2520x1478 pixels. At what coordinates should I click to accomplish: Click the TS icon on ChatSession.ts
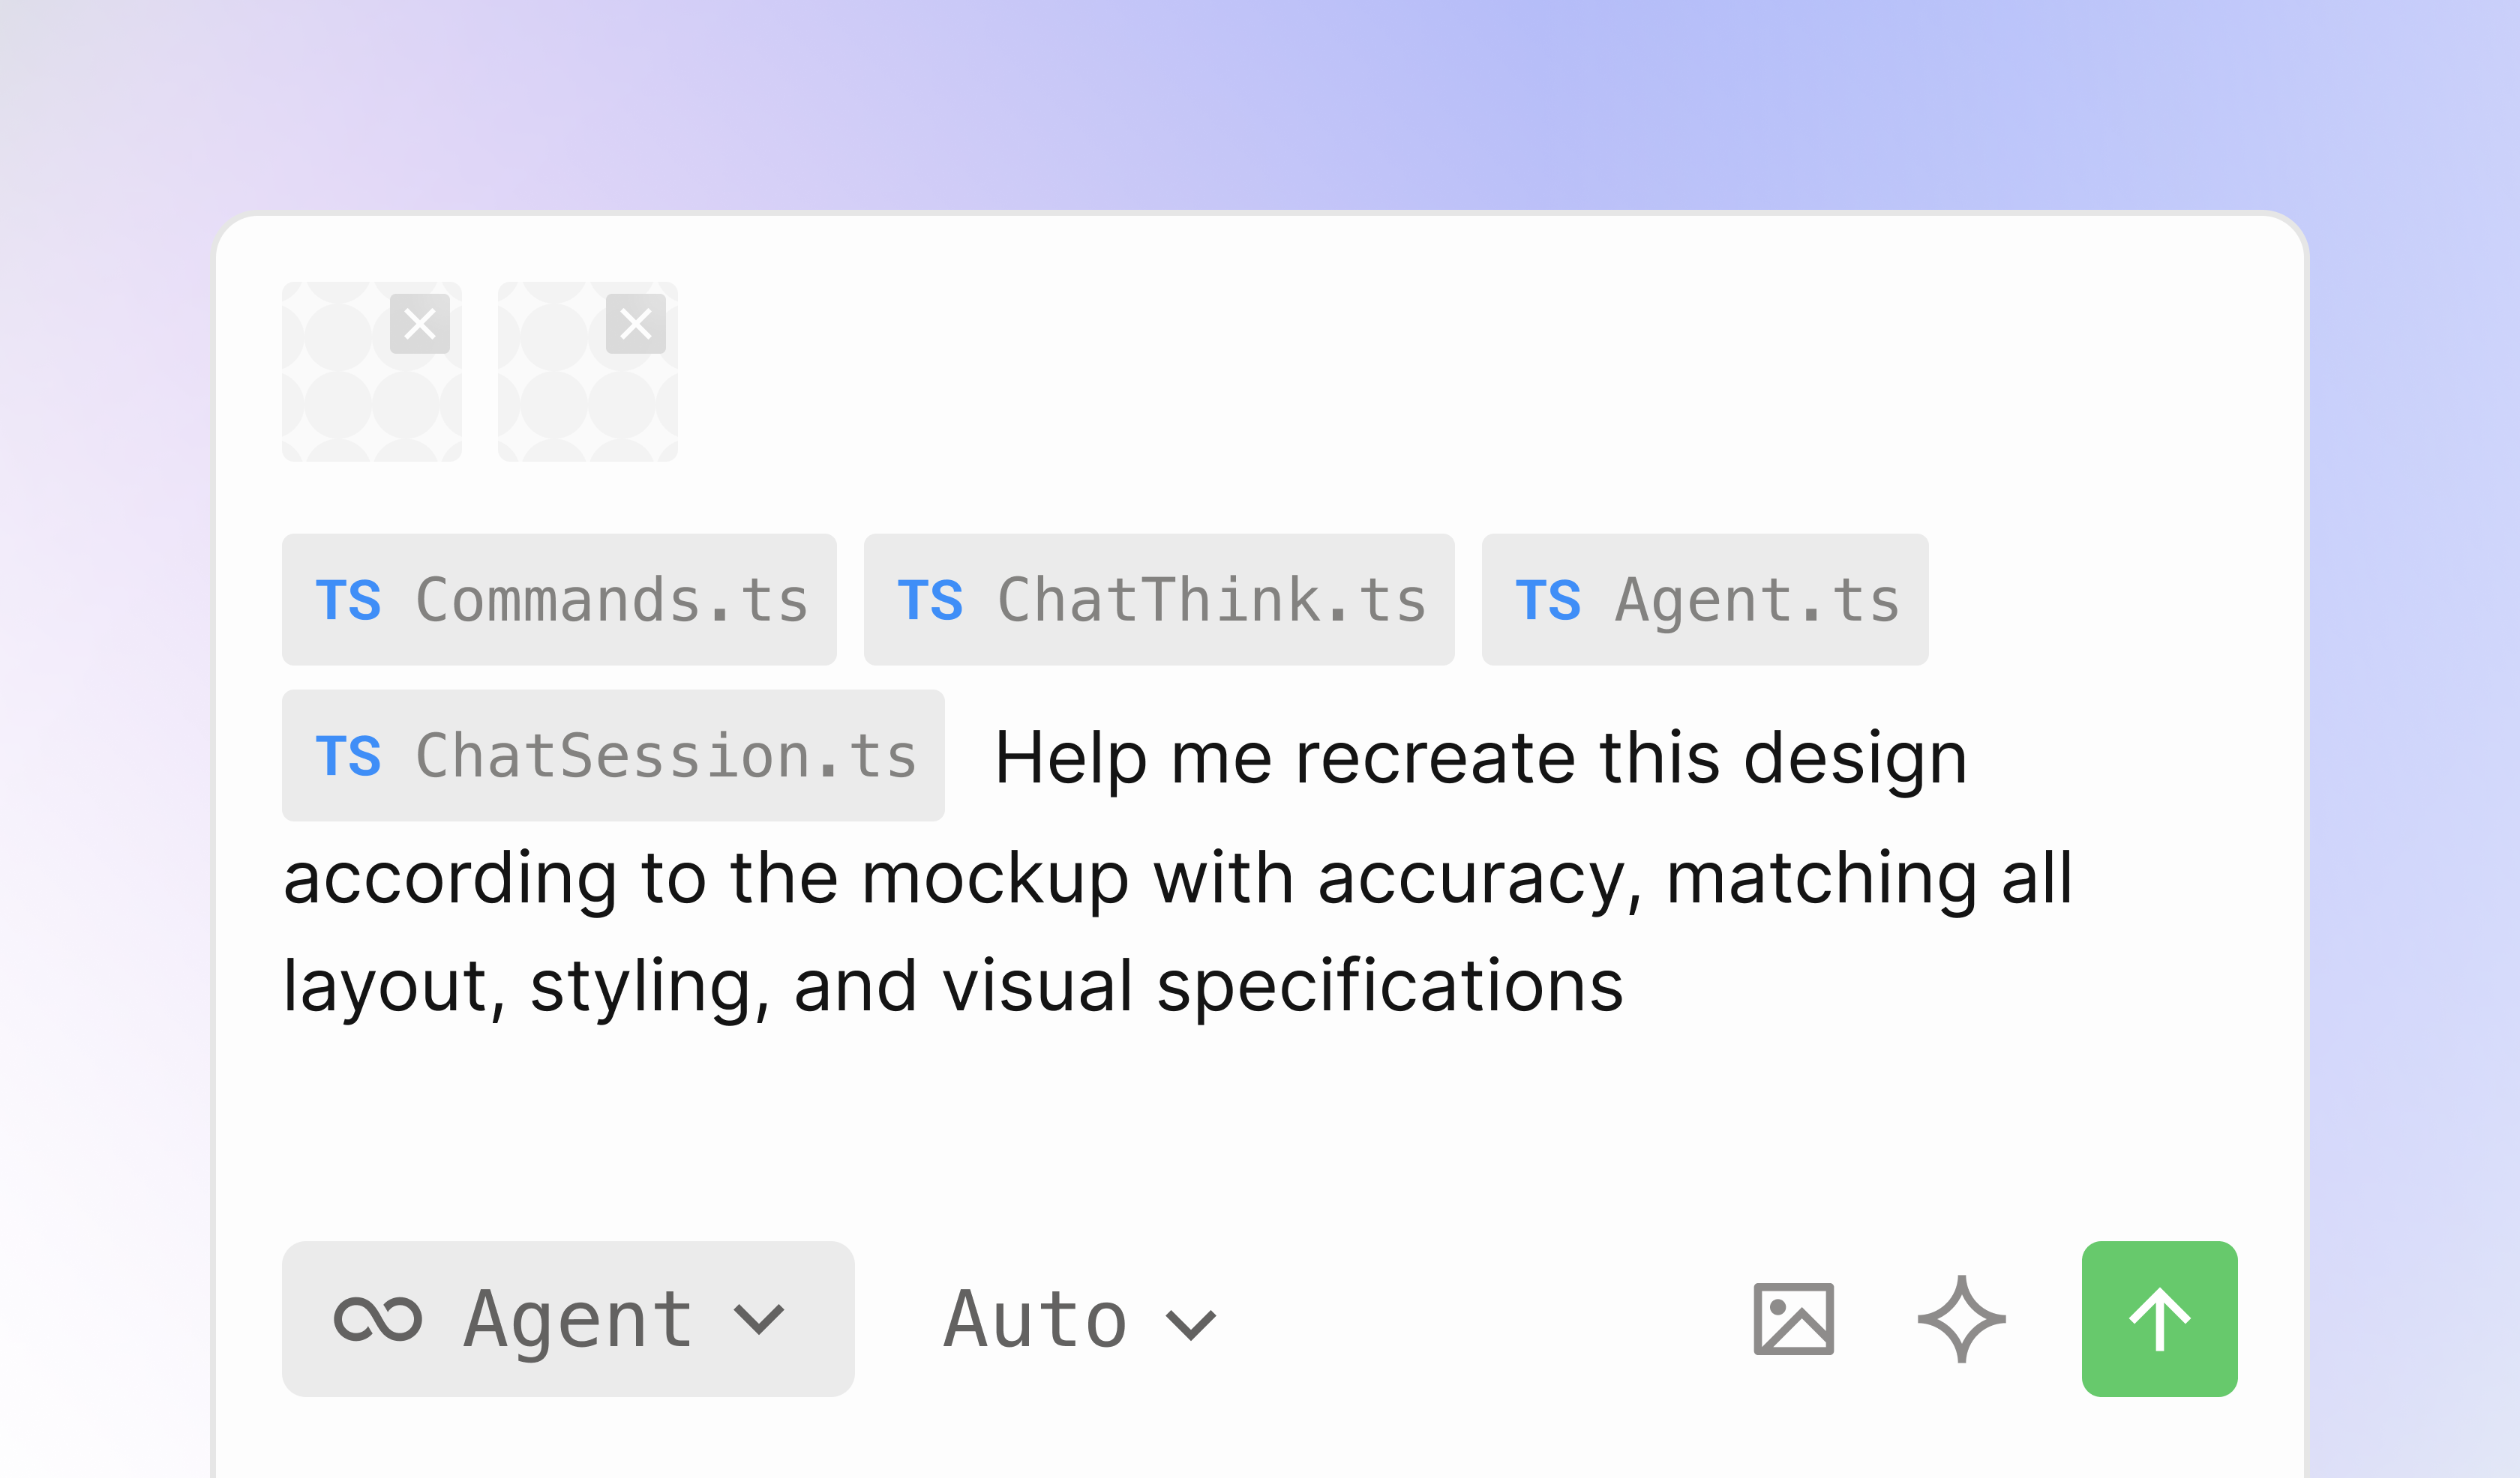point(348,756)
